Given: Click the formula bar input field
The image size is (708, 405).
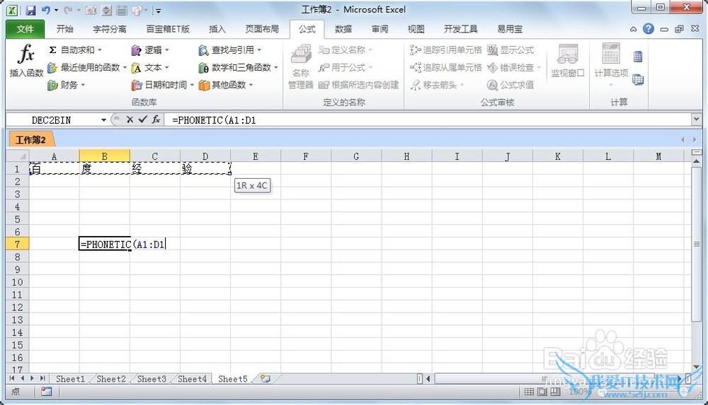Looking at the screenshot, I should pyautogui.click(x=428, y=120).
